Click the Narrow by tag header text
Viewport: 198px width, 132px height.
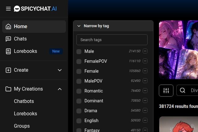[96, 26]
